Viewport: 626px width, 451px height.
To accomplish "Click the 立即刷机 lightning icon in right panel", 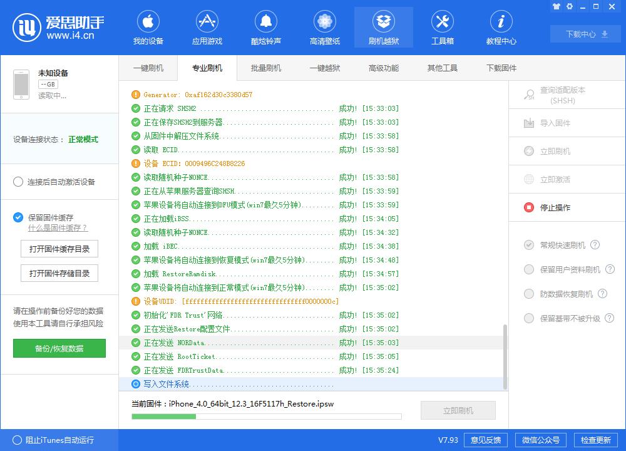I will (x=529, y=151).
